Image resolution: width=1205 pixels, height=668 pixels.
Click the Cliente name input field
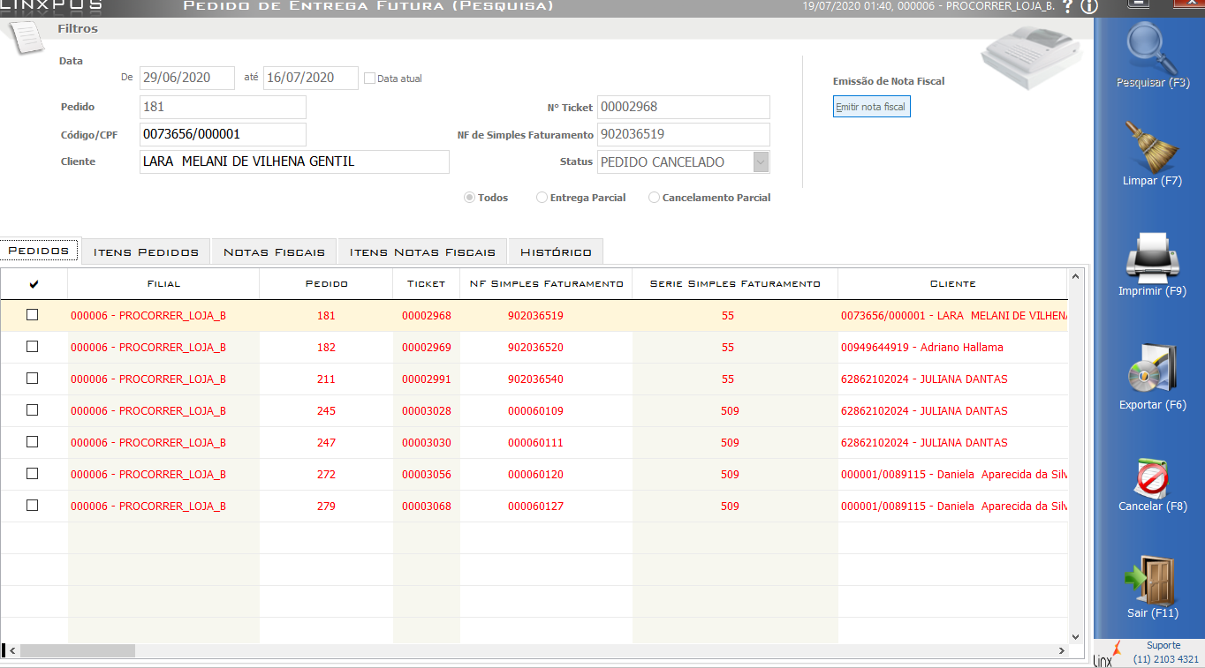(x=294, y=162)
